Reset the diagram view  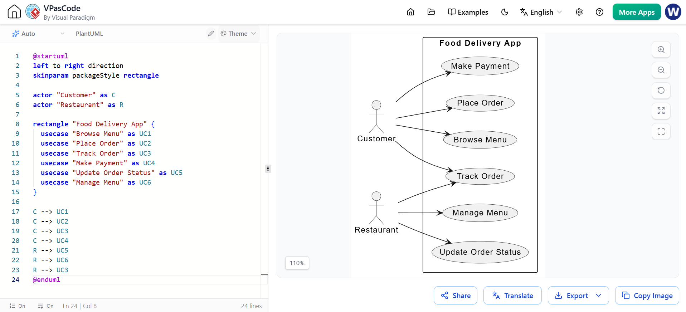(661, 91)
